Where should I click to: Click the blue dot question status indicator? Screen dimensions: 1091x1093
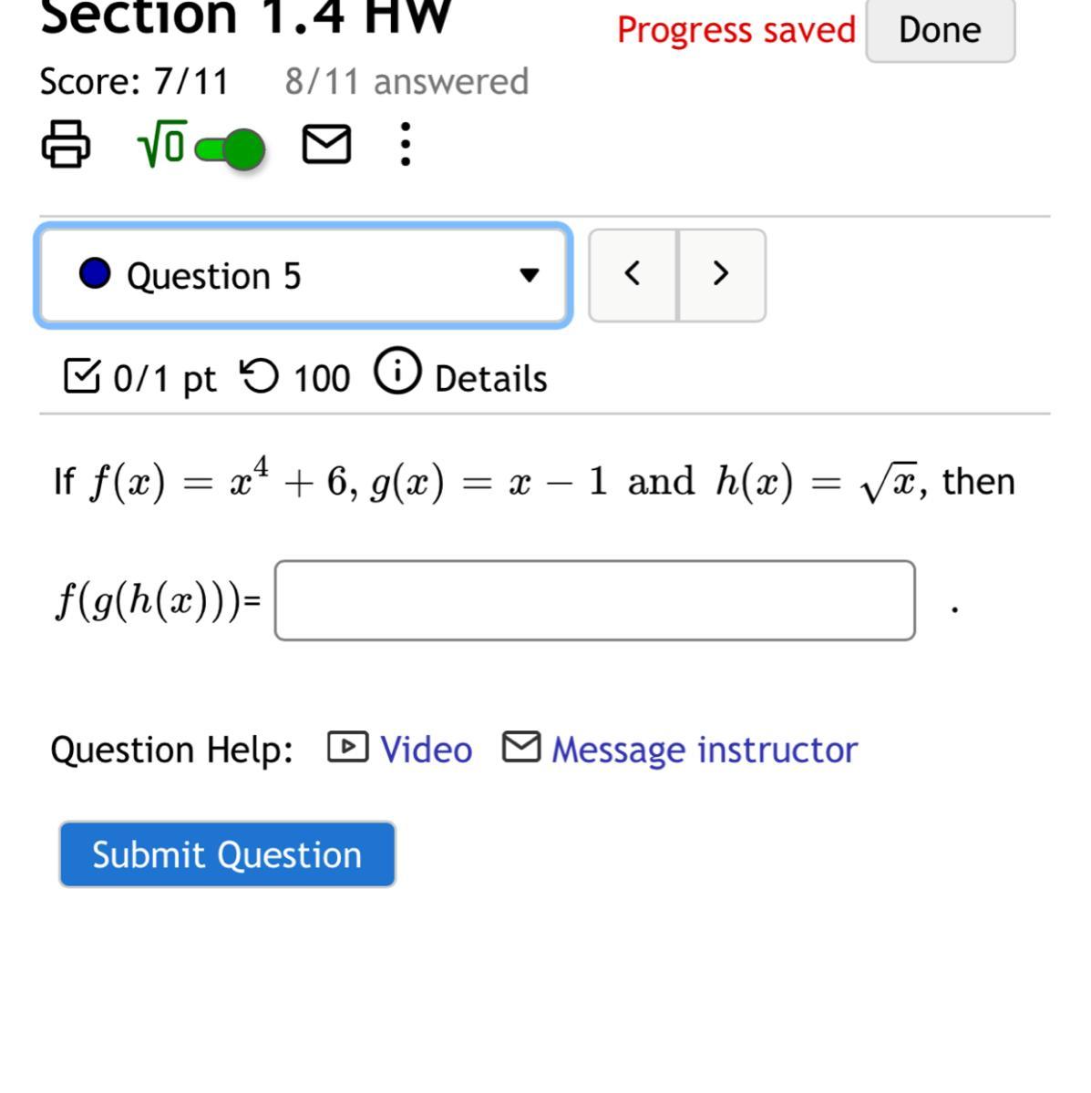point(95,273)
